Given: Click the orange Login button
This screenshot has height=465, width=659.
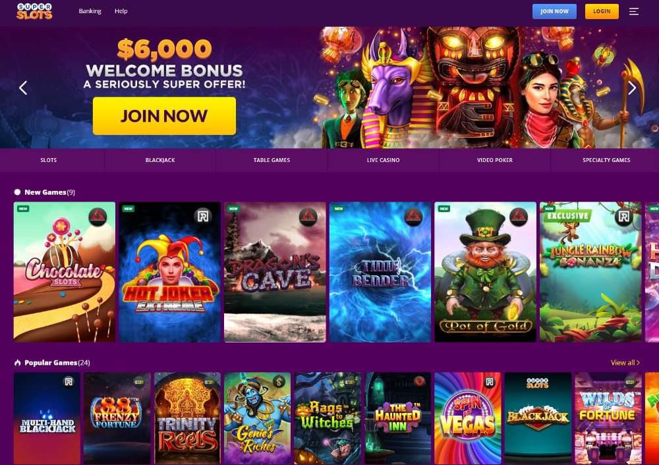Looking at the screenshot, I should pos(602,11).
